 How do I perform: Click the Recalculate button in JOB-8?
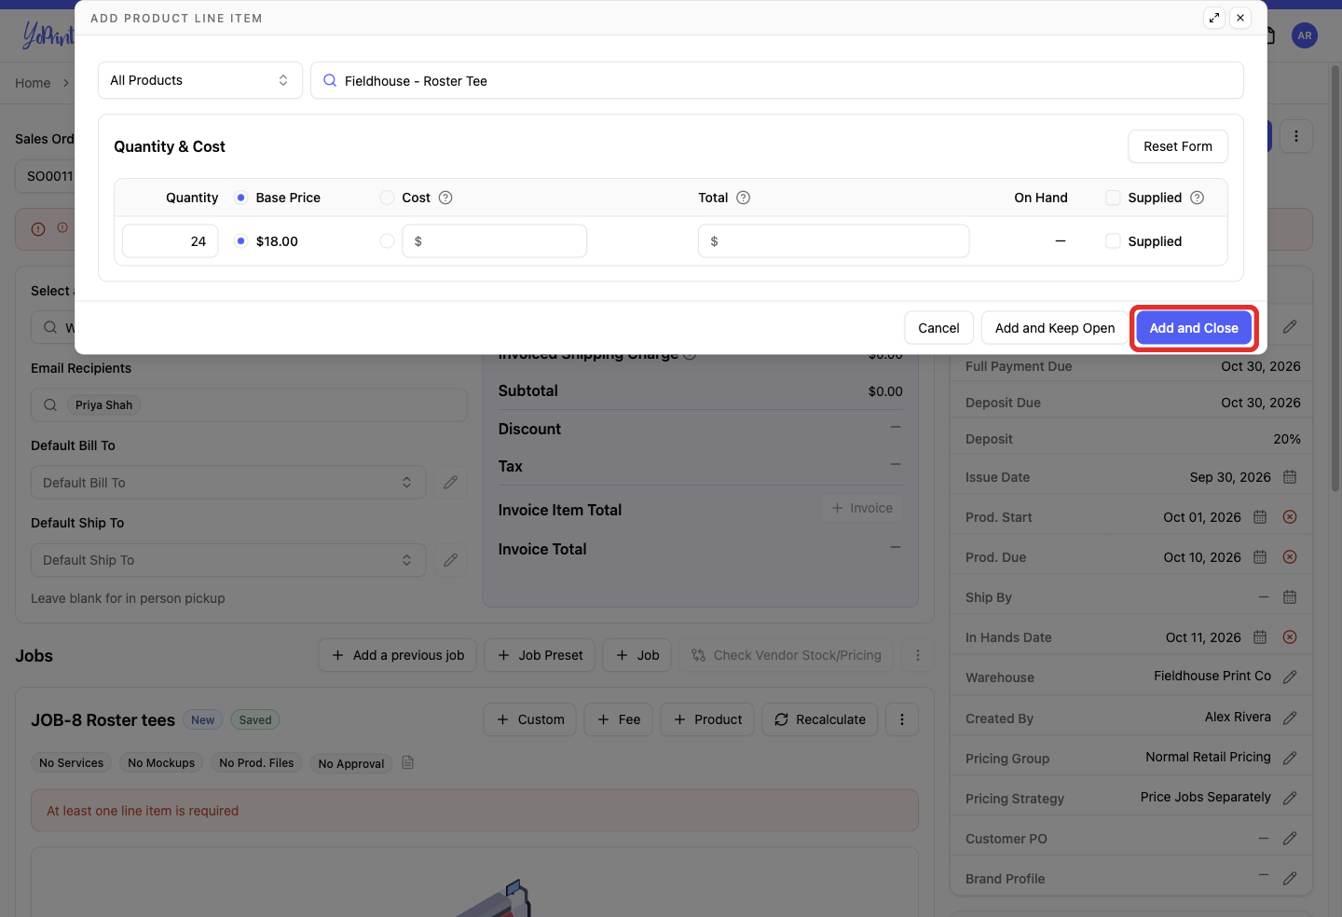[820, 719]
